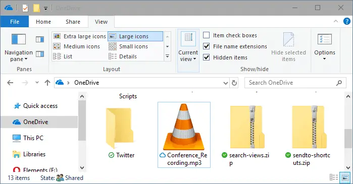Click the Search OneDrive field
This screenshot has width=353, height=184.
[295, 83]
